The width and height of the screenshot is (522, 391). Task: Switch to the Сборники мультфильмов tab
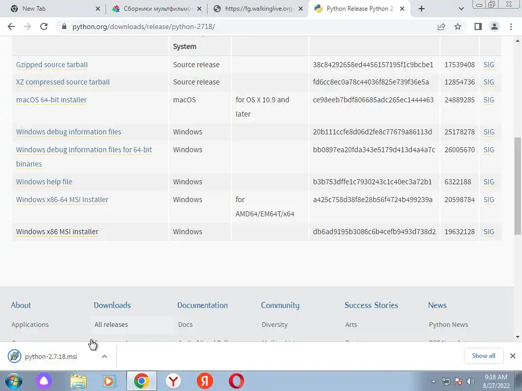(x=156, y=9)
